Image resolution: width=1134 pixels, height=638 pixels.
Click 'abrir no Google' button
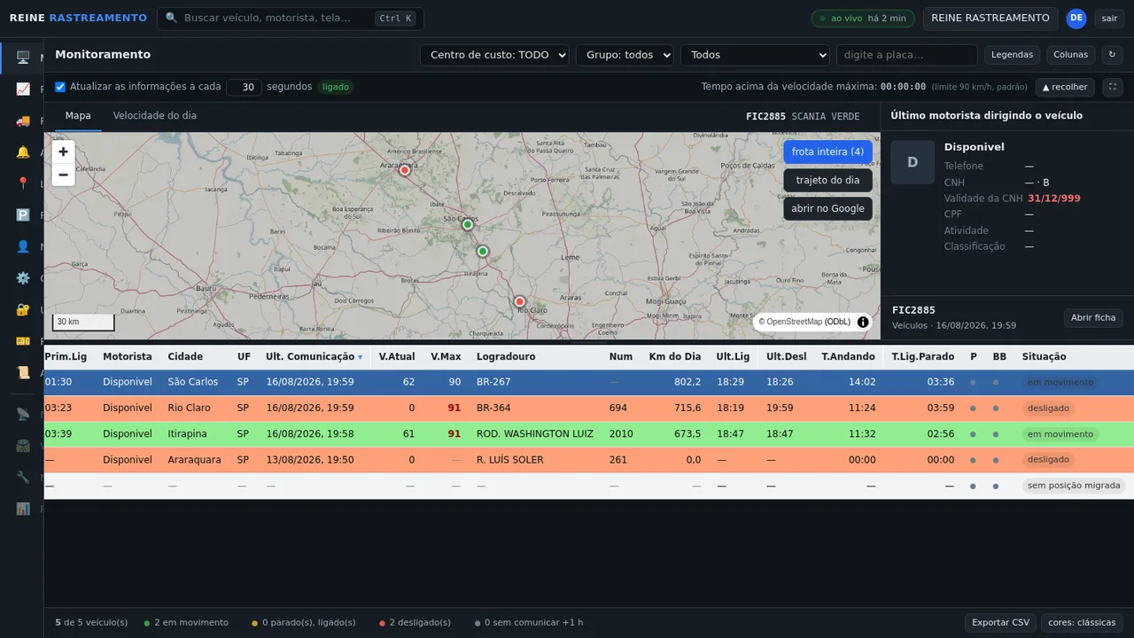pos(827,208)
